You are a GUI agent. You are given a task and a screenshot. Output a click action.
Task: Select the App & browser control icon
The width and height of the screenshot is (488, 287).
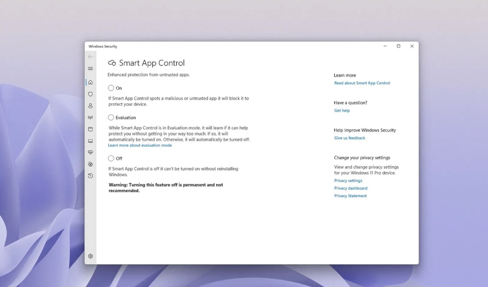point(90,129)
